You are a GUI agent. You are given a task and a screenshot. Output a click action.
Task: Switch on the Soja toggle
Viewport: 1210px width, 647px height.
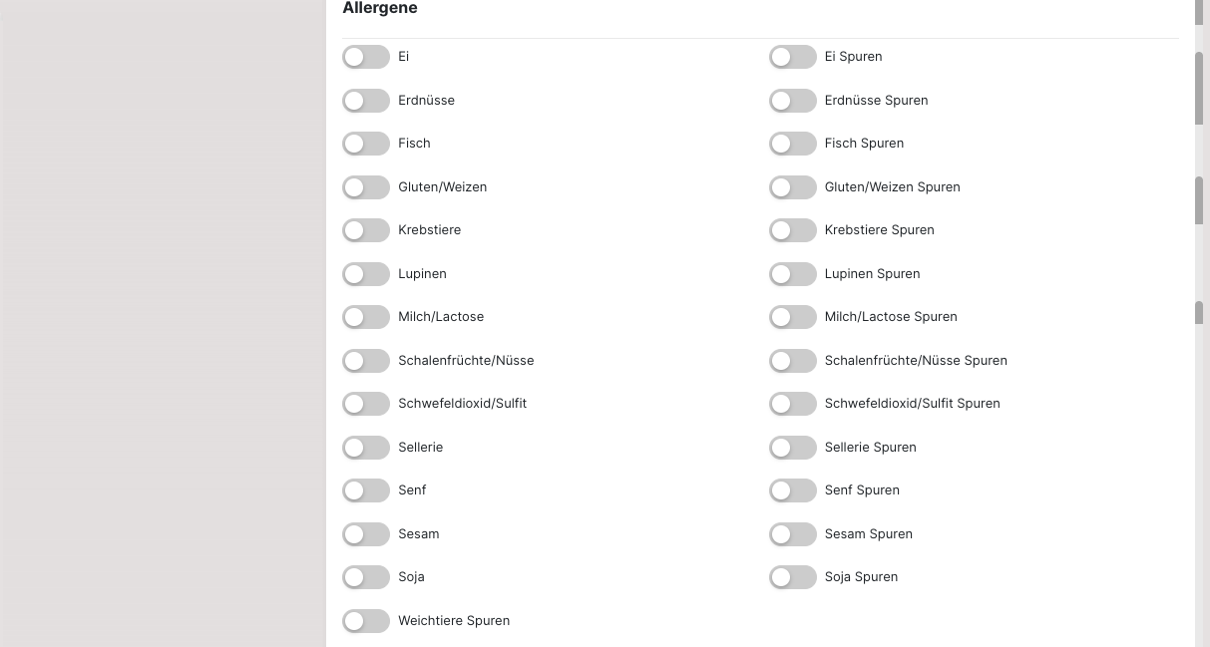pyautogui.click(x=366, y=577)
